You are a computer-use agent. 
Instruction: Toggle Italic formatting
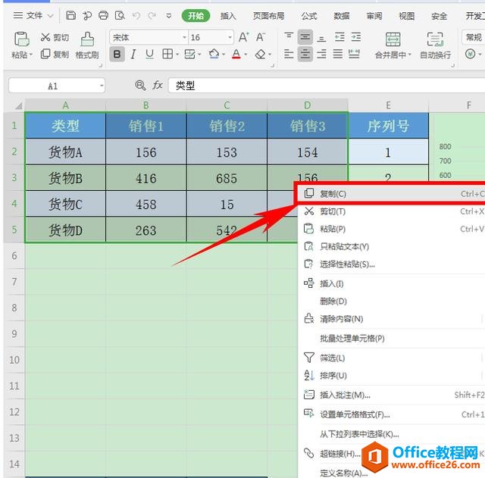click(133, 55)
